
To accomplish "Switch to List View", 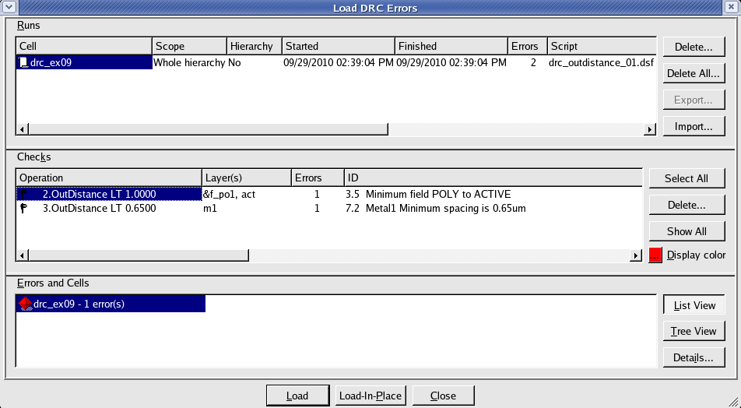I will tap(694, 305).
